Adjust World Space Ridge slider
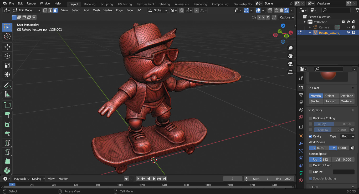Image resolution: width=359 pixels, height=194 pixels. [319, 148]
